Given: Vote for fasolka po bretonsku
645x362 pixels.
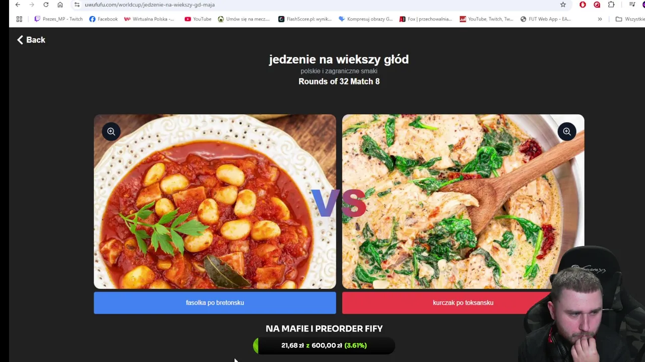Looking at the screenshot, I should [215, 303].
